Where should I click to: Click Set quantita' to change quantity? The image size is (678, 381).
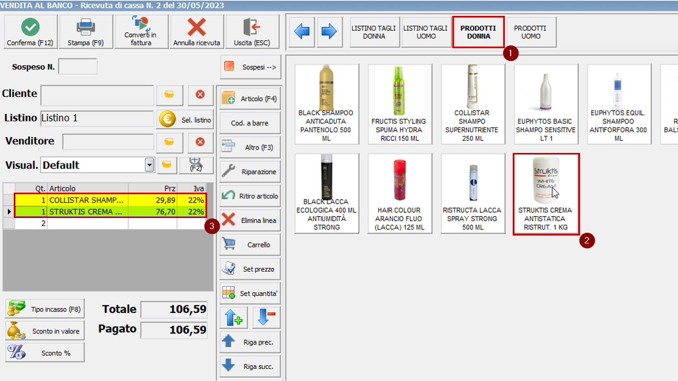point(250,293)
